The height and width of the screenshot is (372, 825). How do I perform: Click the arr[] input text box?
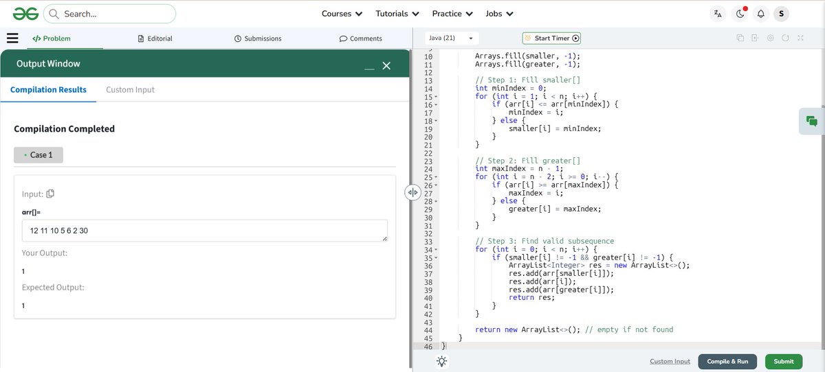(x=205, y=231)
